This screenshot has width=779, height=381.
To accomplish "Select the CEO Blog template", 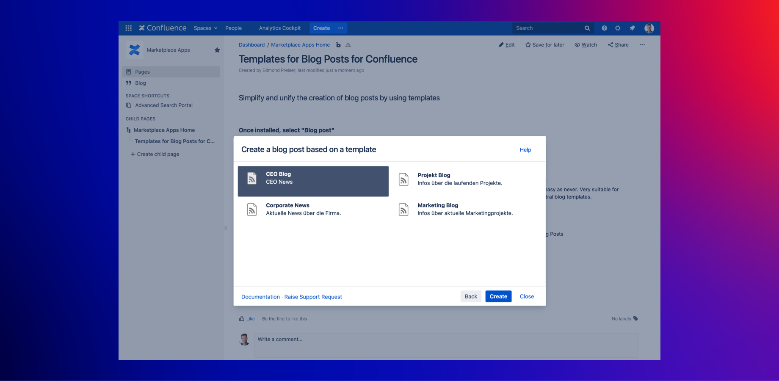I will pyautogui.click(x=313, y=181).
